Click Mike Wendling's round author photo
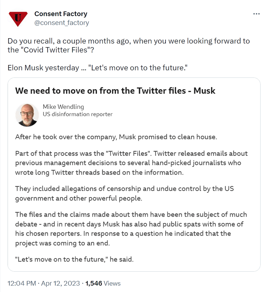Screen dimensions: 267x292 (27, 115)
